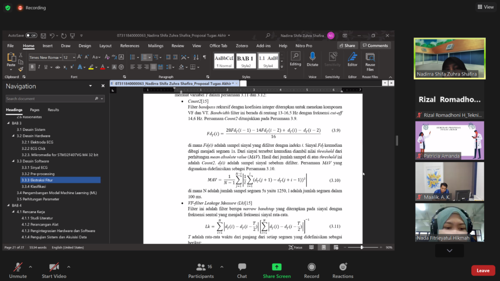Image resolution: width=500 pixels, height=281 pixels.
Task: Collapse the BAB 3 heading tree
Action: click(8, 123)
